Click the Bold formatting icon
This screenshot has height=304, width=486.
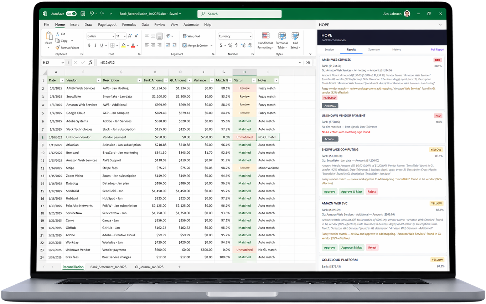click(89, 45)
